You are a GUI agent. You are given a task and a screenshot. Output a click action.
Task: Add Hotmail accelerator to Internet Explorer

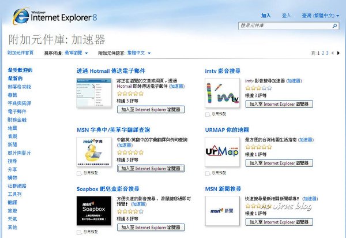(x=151, y=110)
